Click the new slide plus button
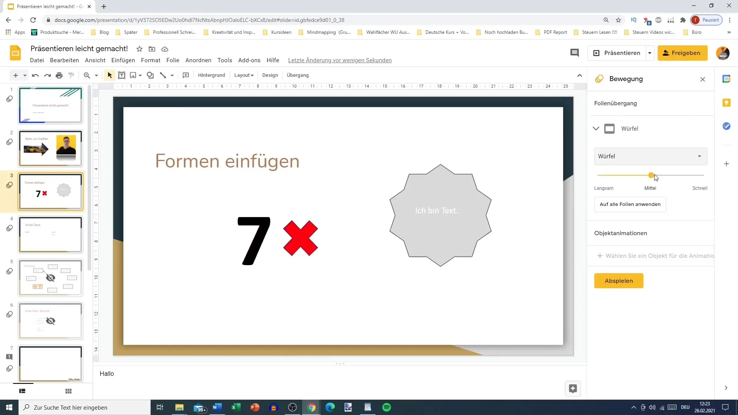 [x=15, y=75]
